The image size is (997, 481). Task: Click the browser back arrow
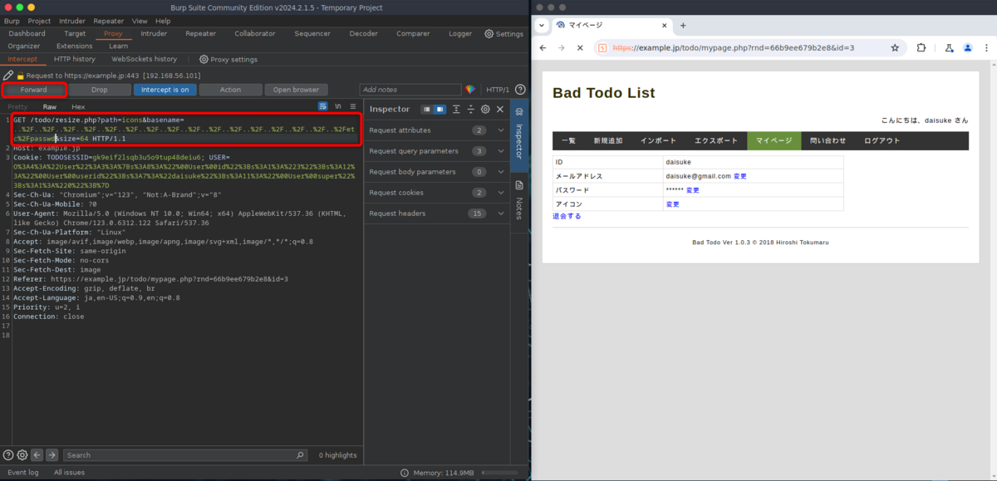[543, 47]
